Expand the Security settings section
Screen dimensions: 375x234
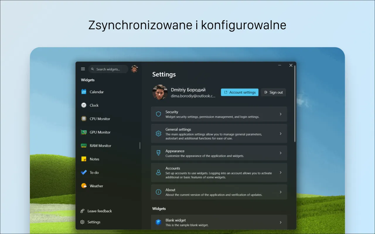coord(280,114)
